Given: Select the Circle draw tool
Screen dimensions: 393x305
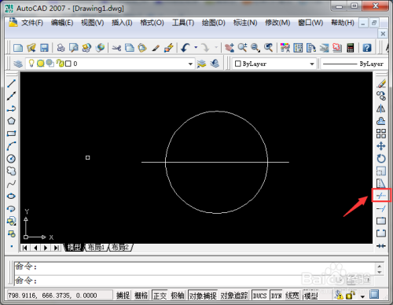Looking at the screenshot, I should click(x=11, y=159).
